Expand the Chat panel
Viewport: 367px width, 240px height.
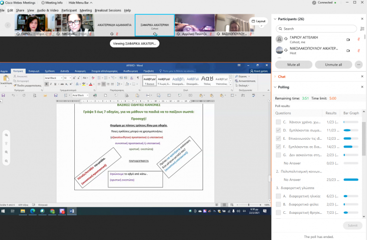pyautogui.click(x=275, y=77)
